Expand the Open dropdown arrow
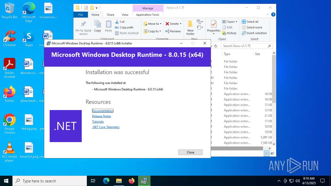 (236, 22)
